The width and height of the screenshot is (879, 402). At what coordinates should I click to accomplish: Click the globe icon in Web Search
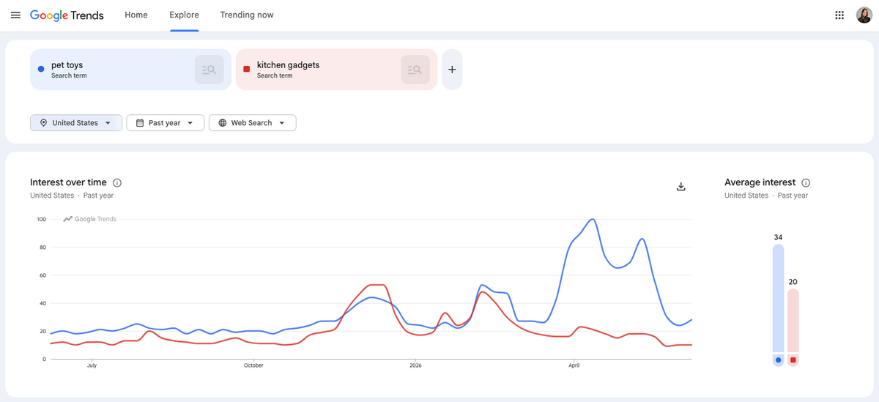click(223, 123)
